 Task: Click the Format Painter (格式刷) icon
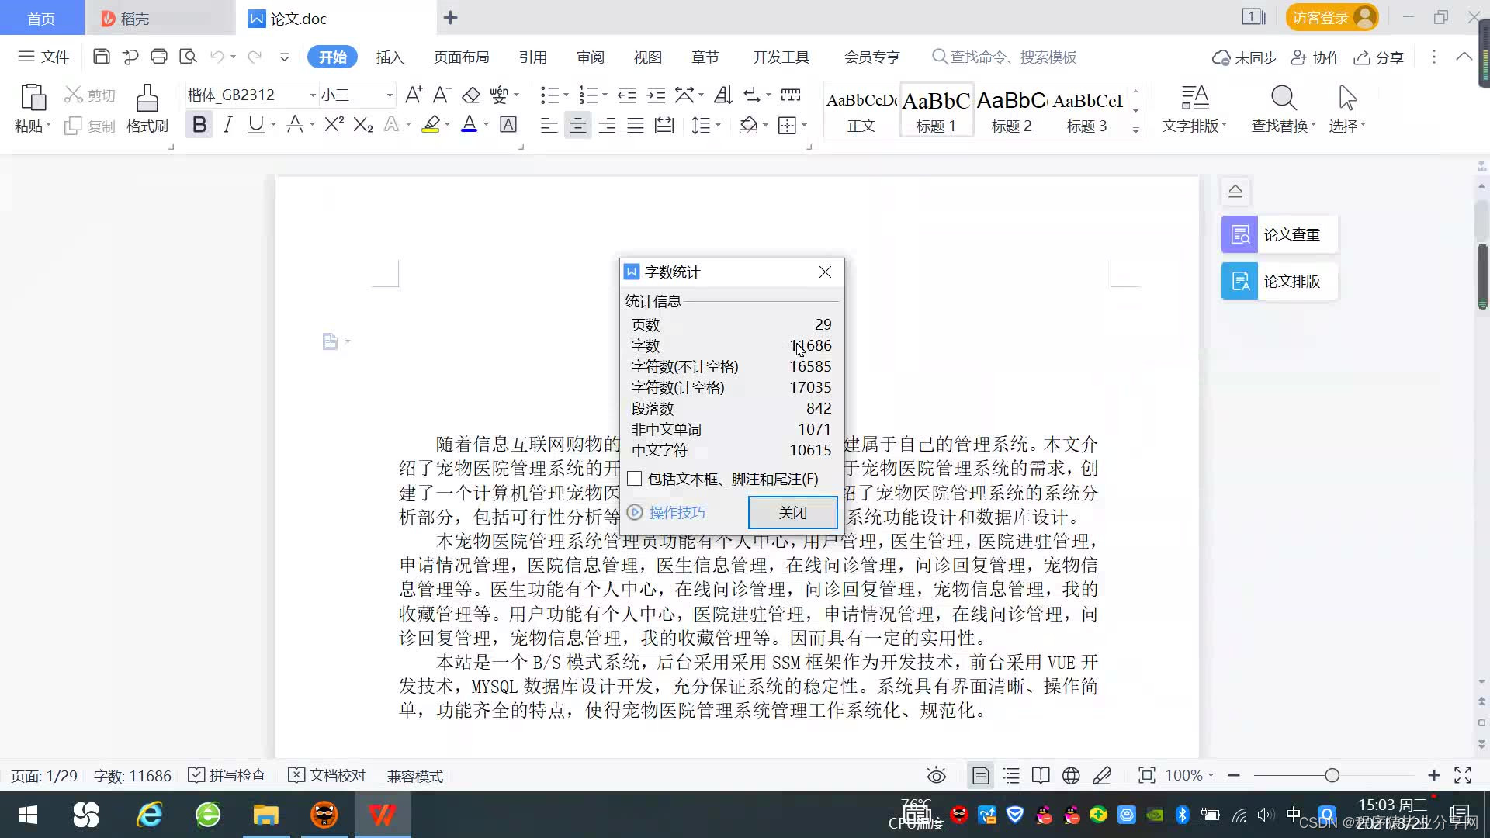coord(147,99)
